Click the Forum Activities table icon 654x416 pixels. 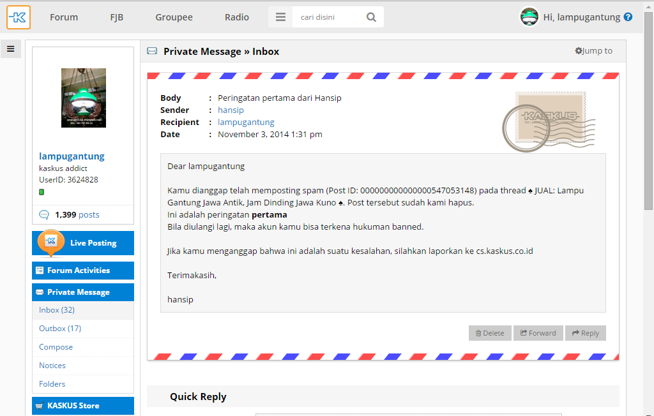click(40, 271)
